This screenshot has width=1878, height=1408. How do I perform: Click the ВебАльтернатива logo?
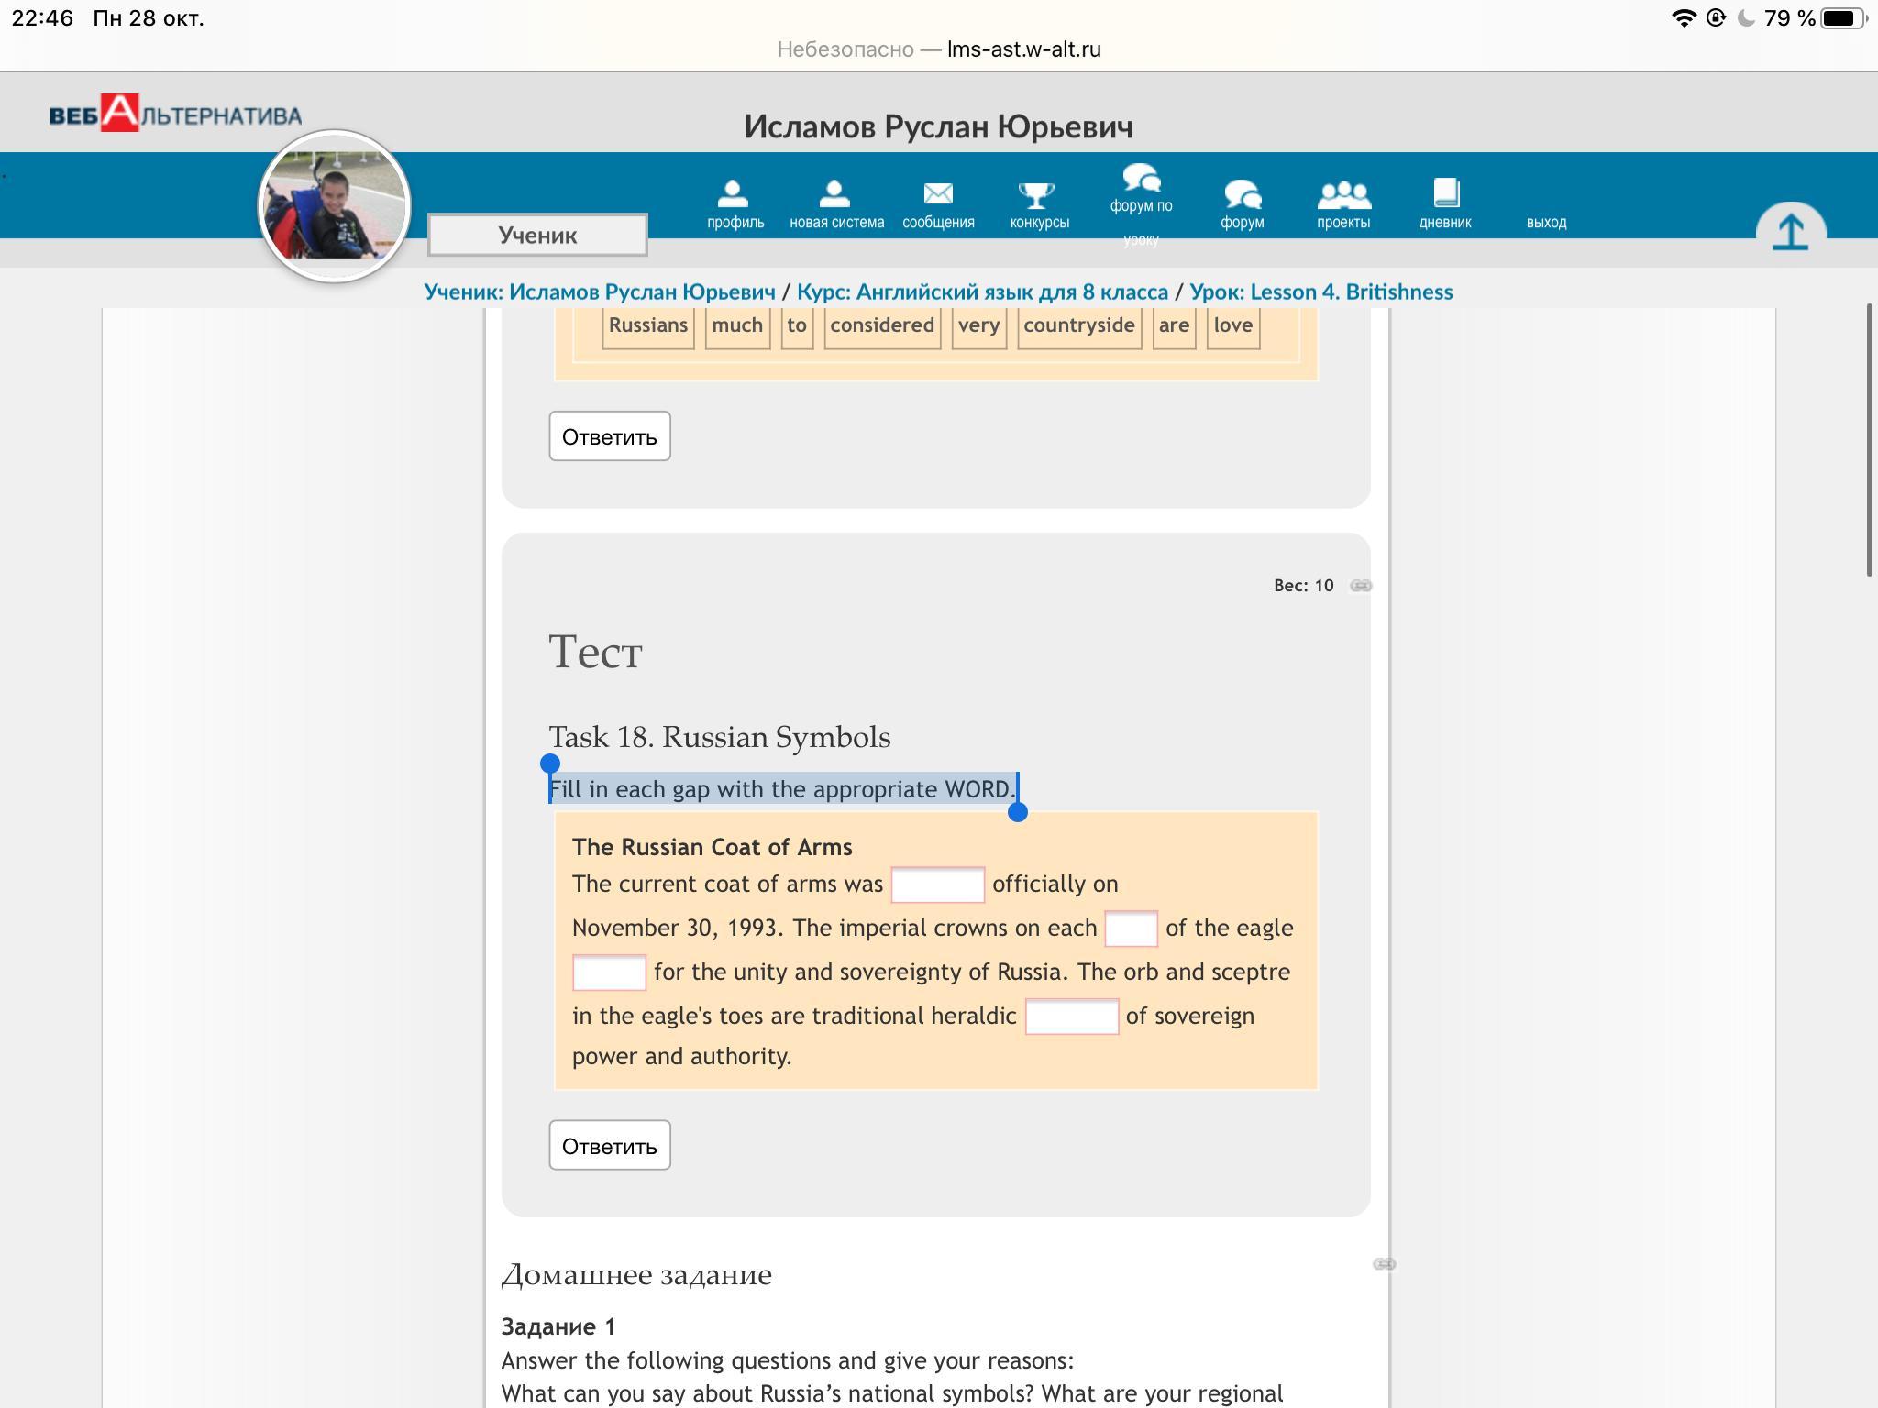tap(175, 114)
